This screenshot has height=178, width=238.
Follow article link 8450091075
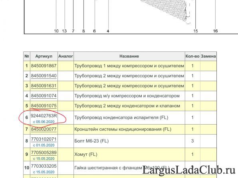coord(44,106)
